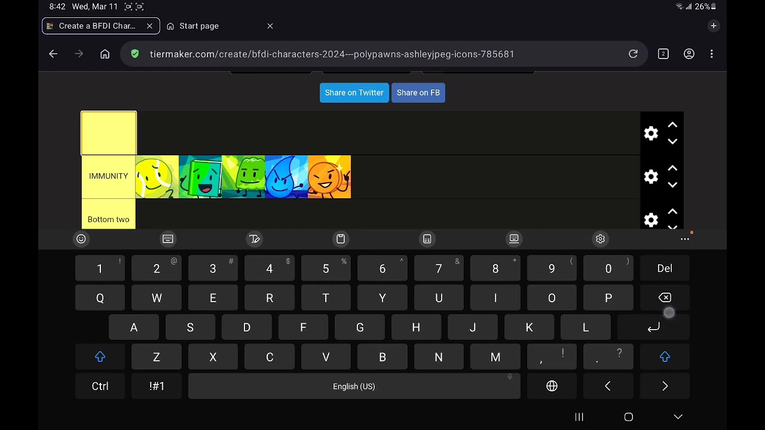This screenshot has height=430, width=765.
Task: Tap the Ctrl modifier key
Action: [100, 386]
